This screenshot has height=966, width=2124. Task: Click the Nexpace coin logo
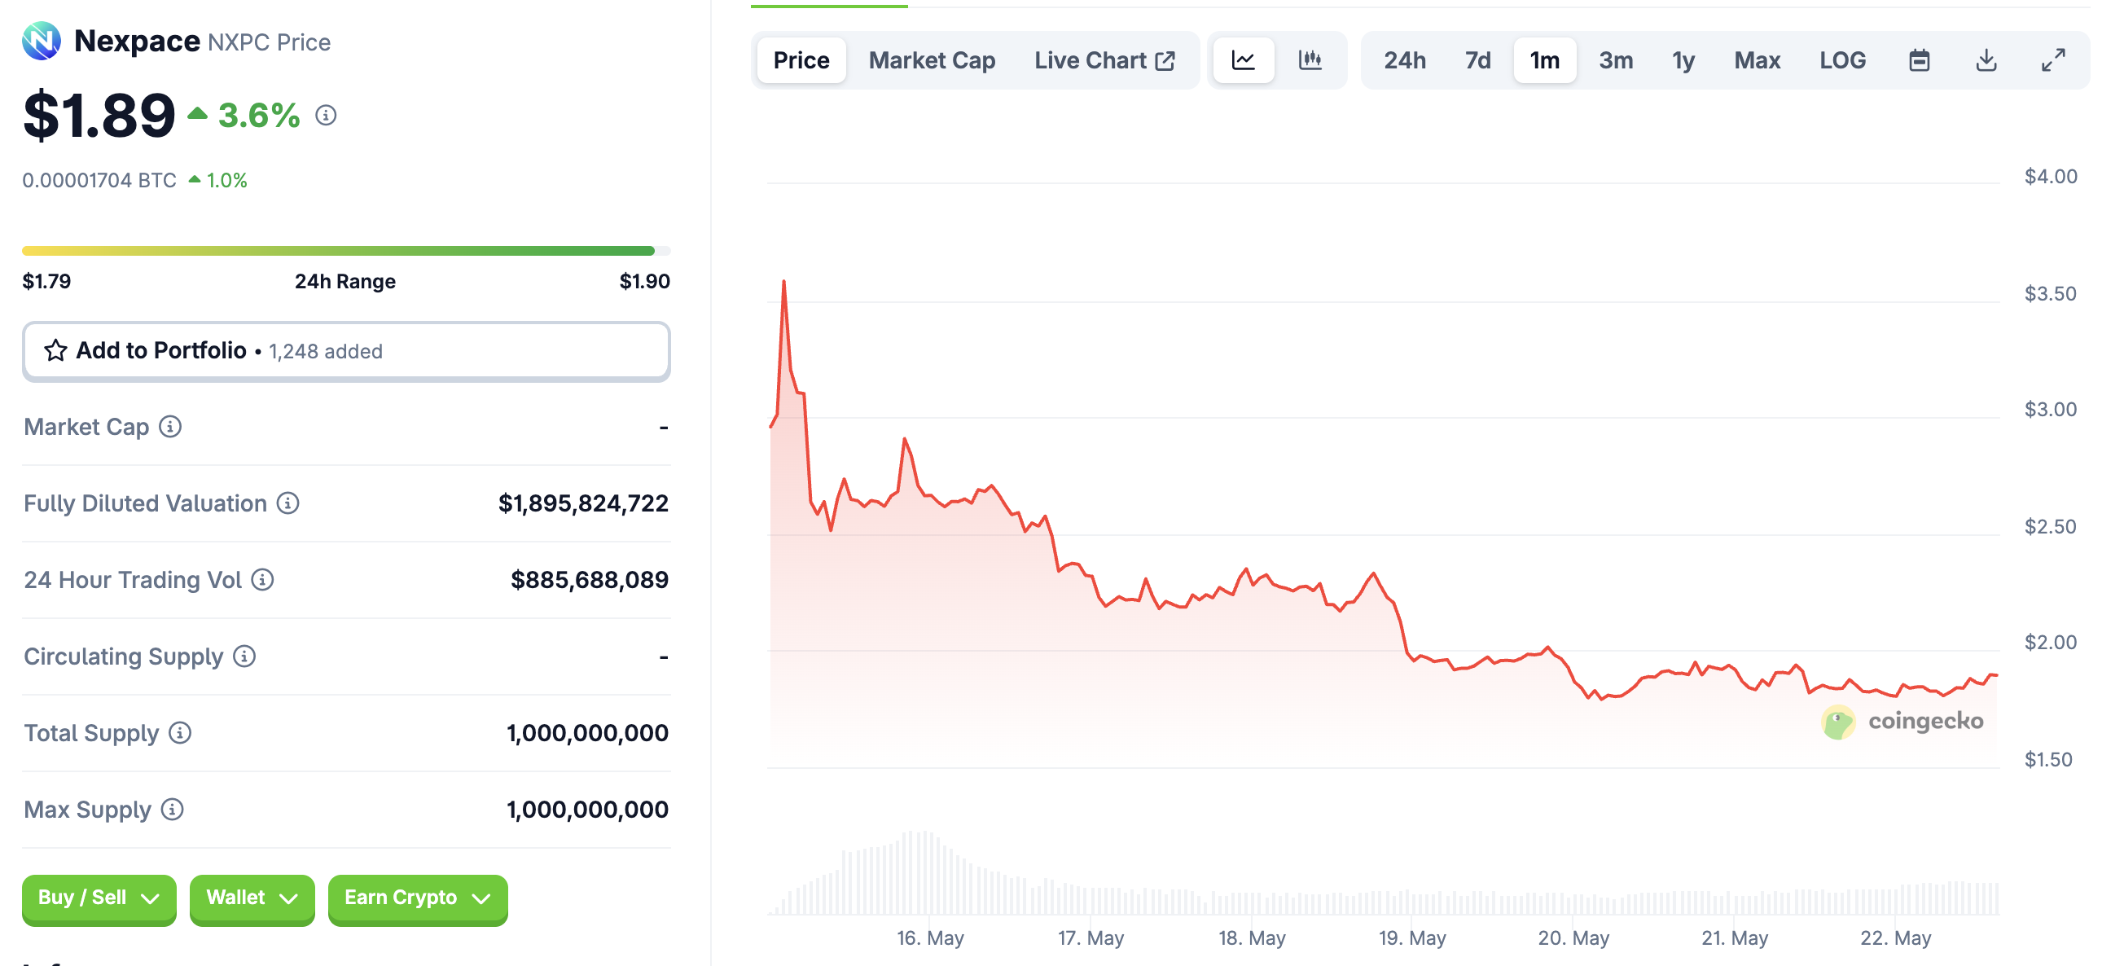coord(42,41)
